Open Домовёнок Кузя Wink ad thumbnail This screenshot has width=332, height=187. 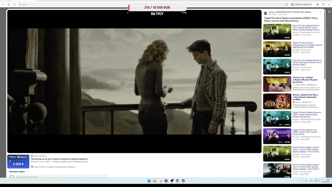[277, 101]
